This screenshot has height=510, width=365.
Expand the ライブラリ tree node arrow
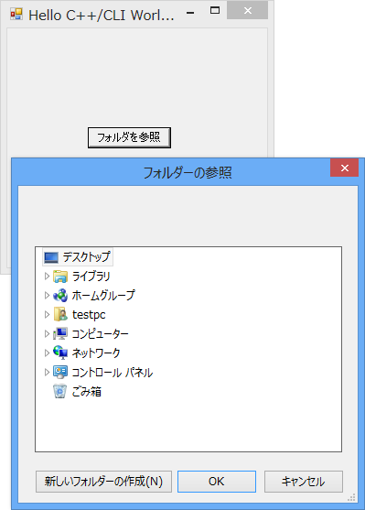(x=47, y=277)
